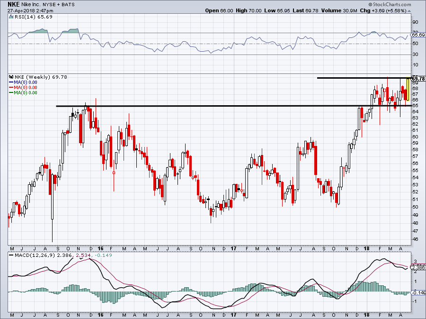Click the NYSE + BATS exchange label
The width and height of the screenshot is (426, 319).
(58, 5)
